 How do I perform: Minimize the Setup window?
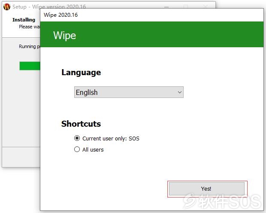[166, 7]
